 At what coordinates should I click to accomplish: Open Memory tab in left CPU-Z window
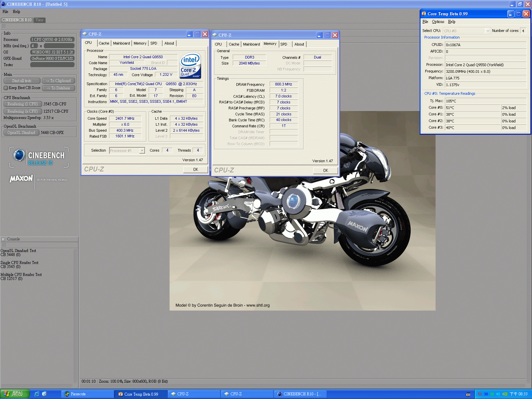click(140, 43)
